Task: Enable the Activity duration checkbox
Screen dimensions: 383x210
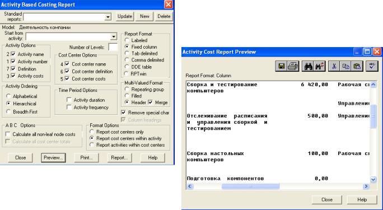Action: (x=69, y=100)
